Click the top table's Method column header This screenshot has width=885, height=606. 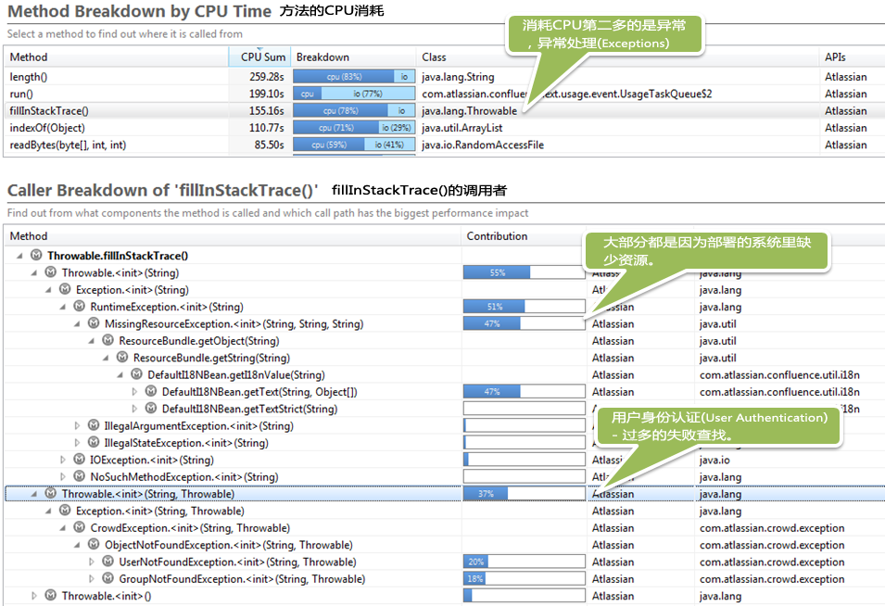pos(116,57)
